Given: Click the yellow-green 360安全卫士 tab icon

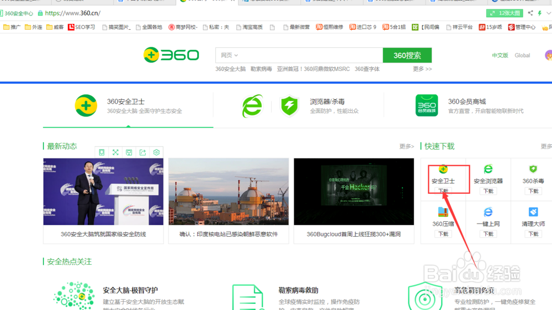Looking at the screenshot, I should pyautogui.click(x=86, y=105).
